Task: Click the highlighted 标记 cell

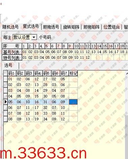Action: [x=73, y=102]
